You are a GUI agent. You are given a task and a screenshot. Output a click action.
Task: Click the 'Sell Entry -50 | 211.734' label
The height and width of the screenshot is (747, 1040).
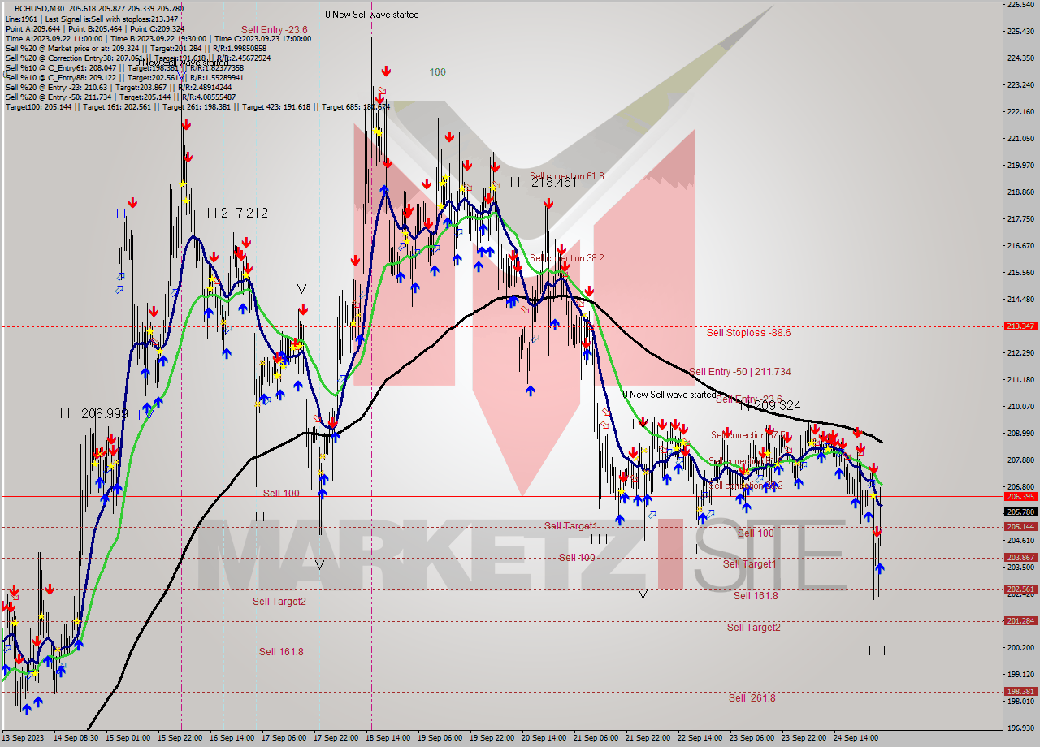(739, 372)
